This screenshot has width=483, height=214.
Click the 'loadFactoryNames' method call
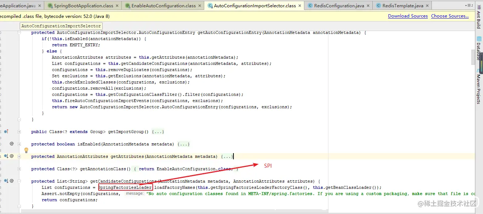[x=175, y=187]
